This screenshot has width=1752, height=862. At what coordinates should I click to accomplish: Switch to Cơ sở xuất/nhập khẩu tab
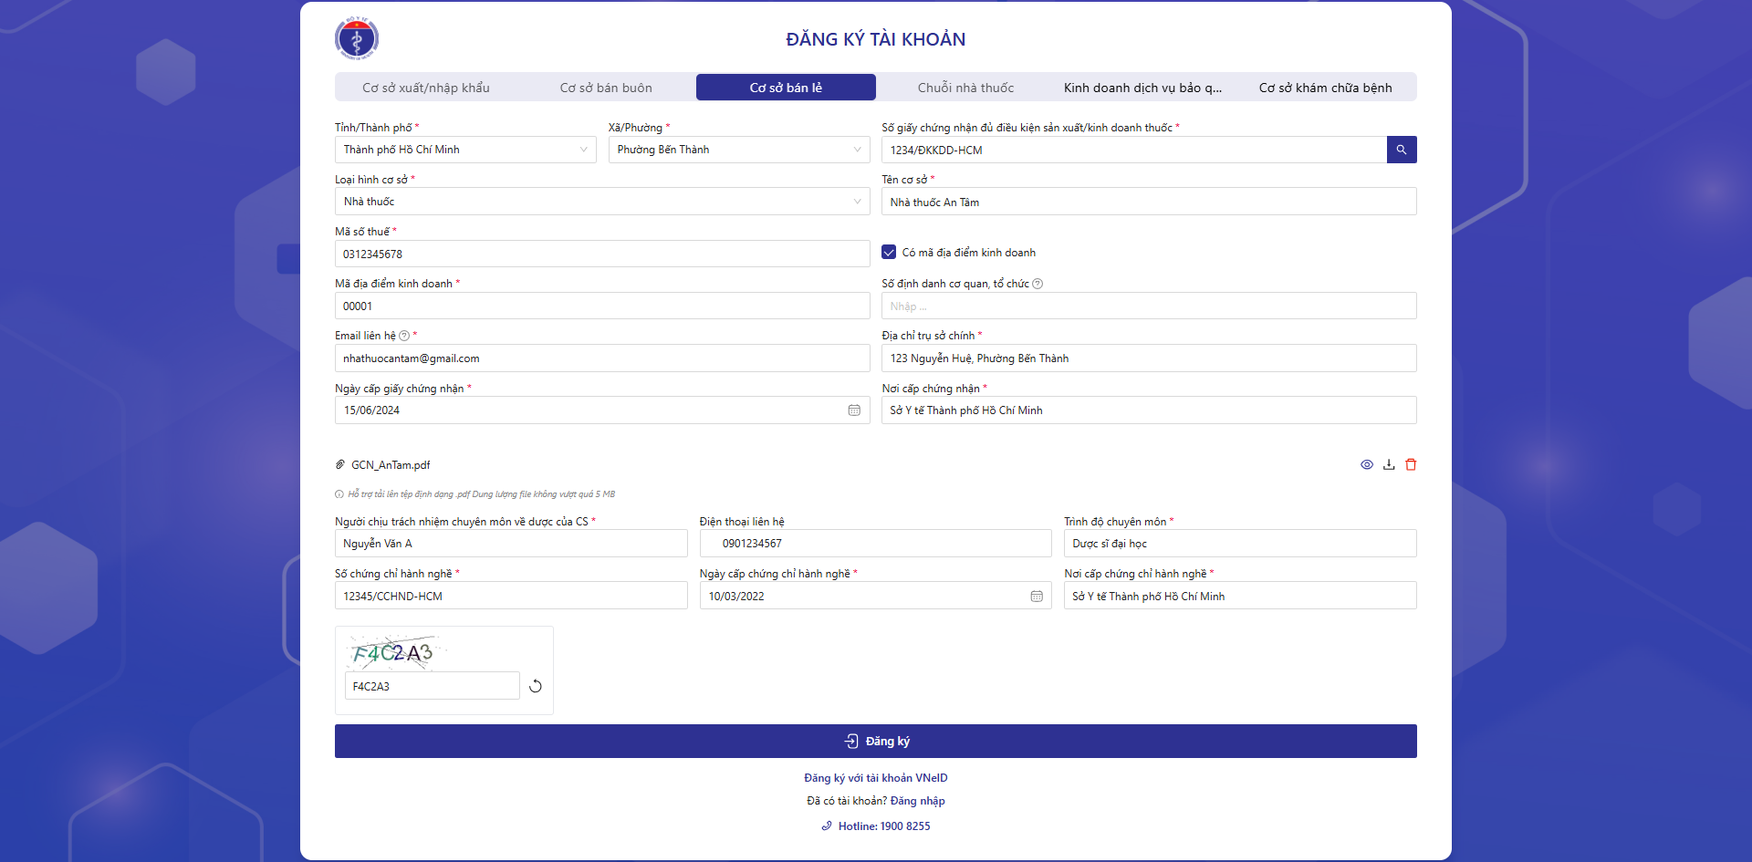tap(426, 88)
